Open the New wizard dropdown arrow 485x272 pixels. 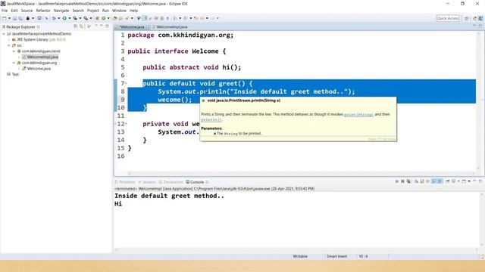9,18
